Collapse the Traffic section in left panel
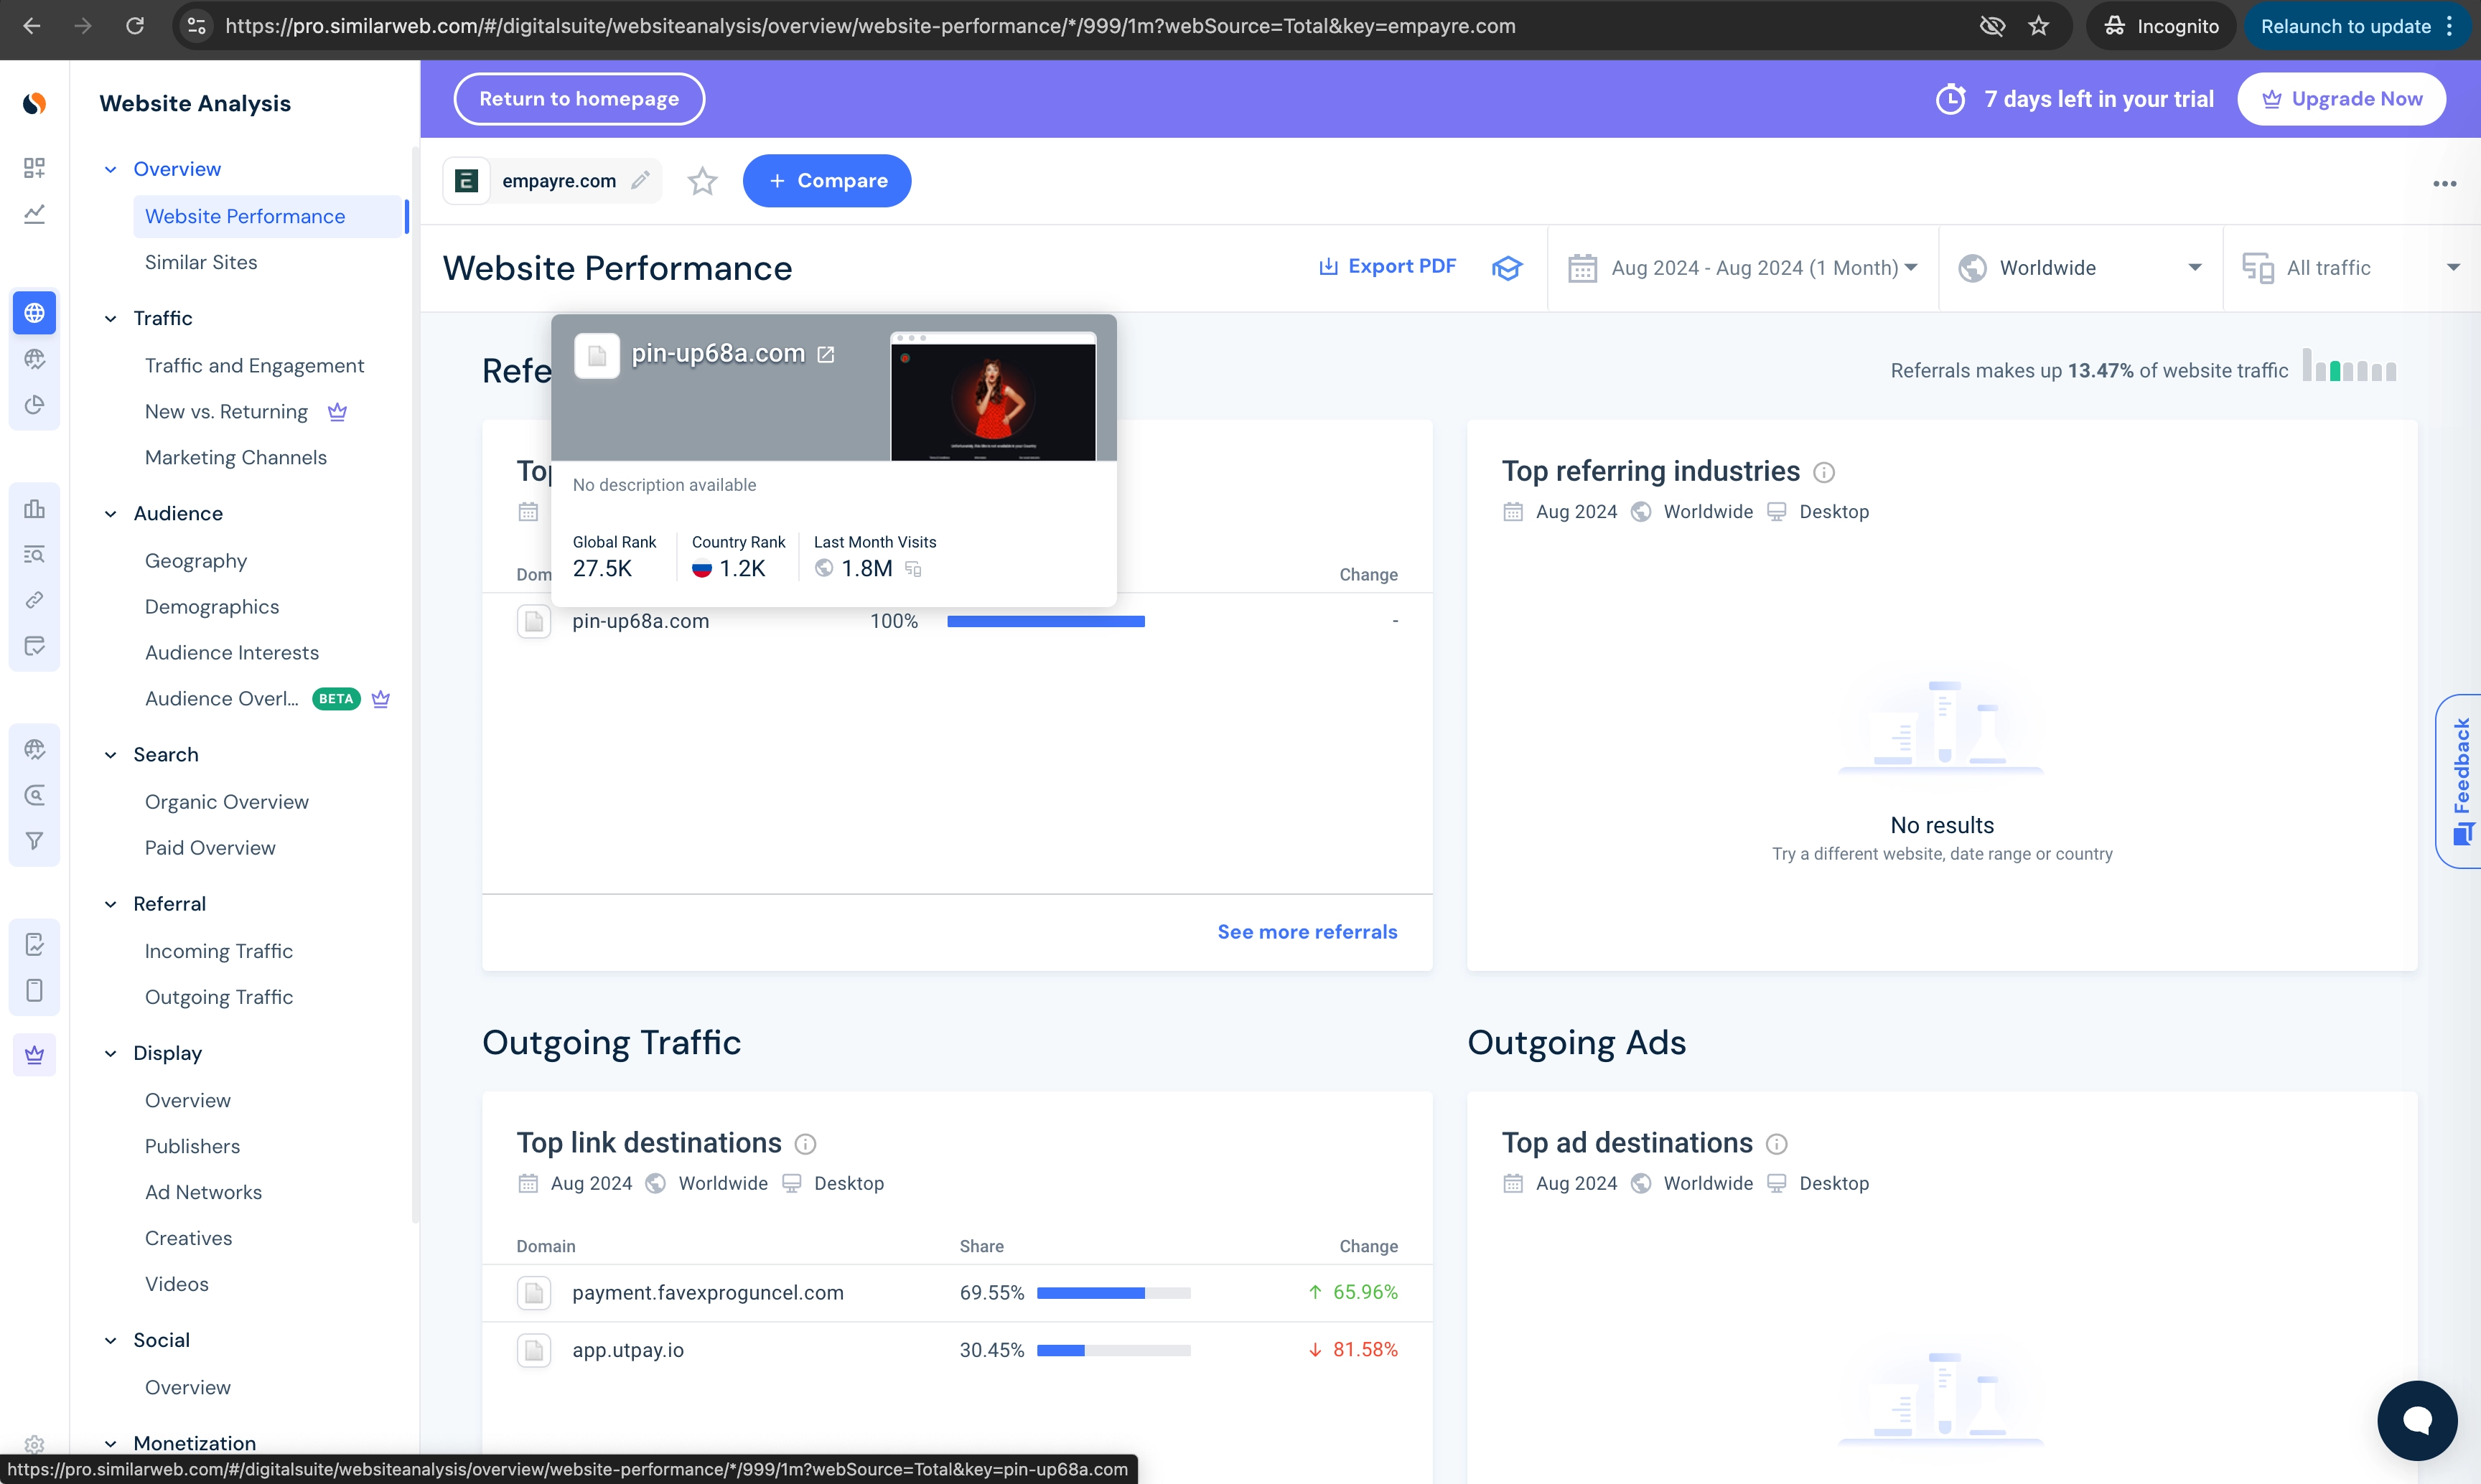Image resolution: width=2481 pixels, height=1484 pixels. point(110,318)
